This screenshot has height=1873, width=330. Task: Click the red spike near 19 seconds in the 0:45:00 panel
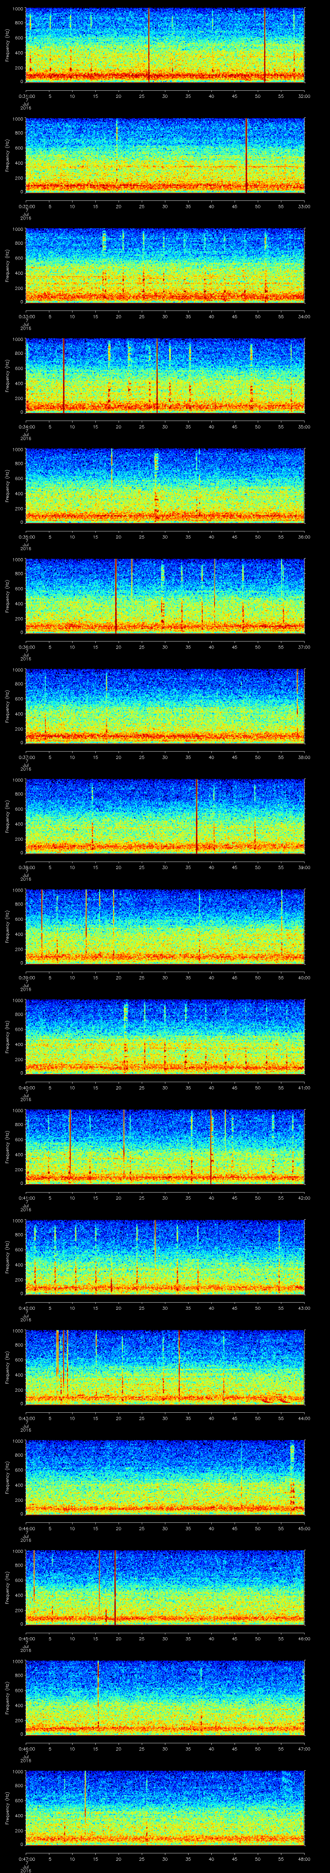click(x=115, y=1587)
